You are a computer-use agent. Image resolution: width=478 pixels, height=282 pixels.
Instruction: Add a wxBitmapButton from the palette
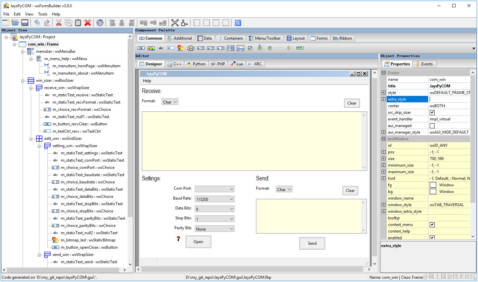coord(151,48)
